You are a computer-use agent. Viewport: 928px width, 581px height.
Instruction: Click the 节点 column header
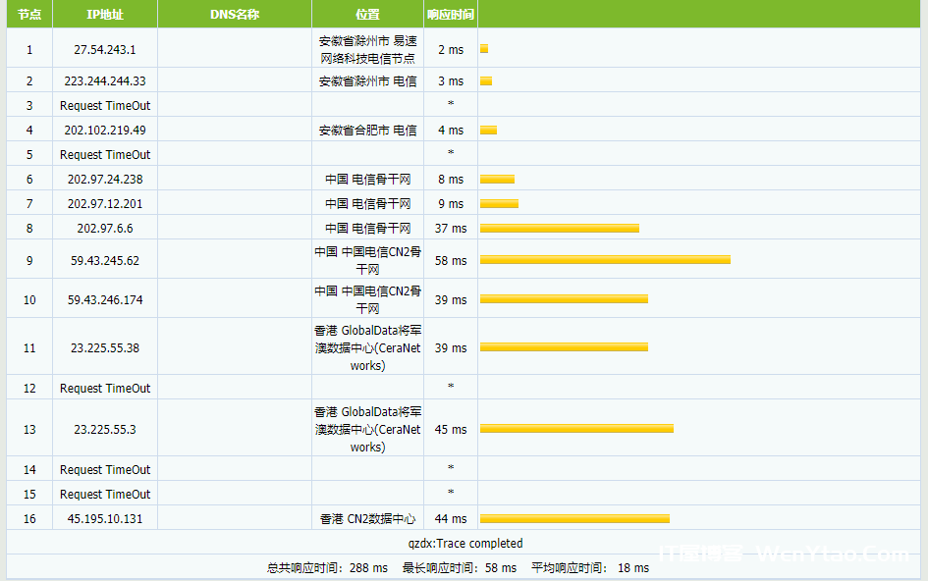coord(29,15)
